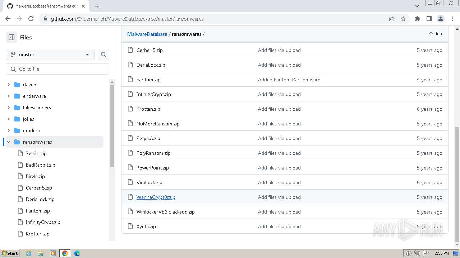
Task: Open Chrome profile avatar
Action: 441,19
